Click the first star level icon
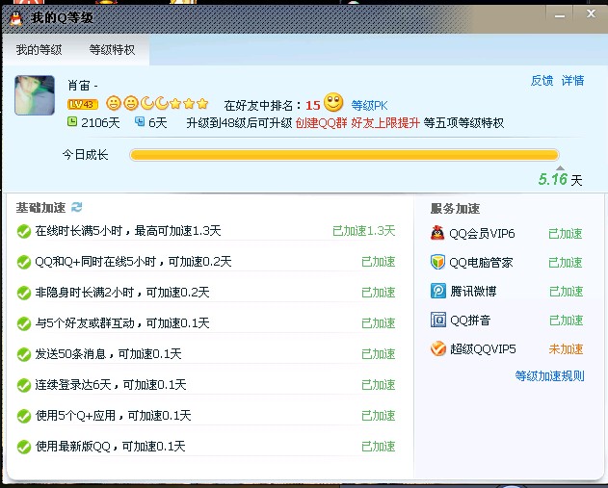The image size is (608, 488). (175, 103)
